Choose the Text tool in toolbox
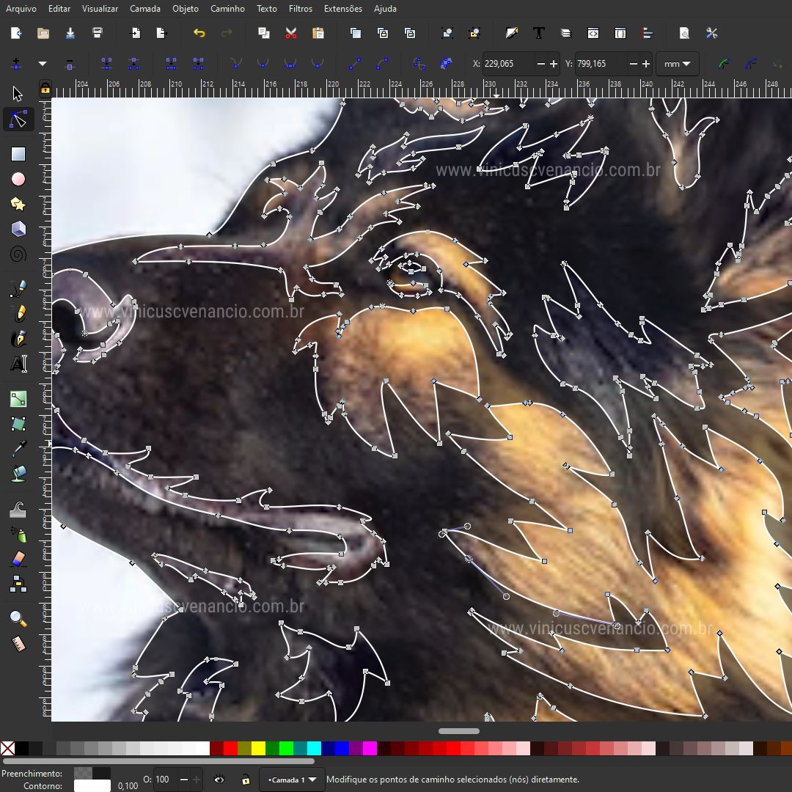The height and width of the screenshot is (792, 792). pos(18,364)
